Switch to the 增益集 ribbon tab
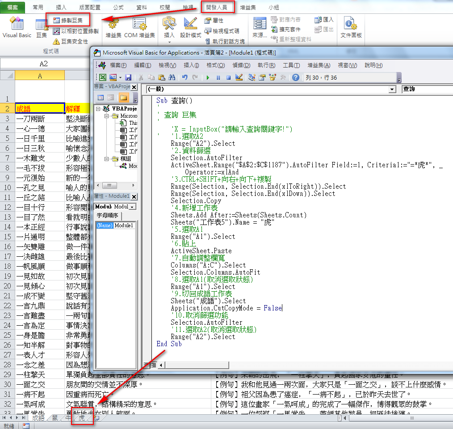The width and height of the screenshot is (453, 429). [248, 7]
